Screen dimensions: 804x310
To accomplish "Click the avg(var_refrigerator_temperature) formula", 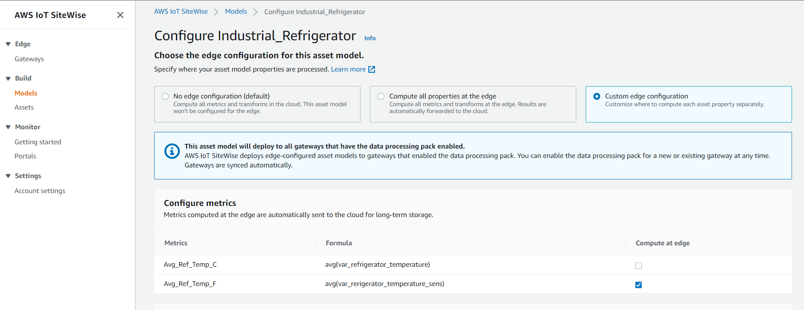I will (x=377, y=265).
